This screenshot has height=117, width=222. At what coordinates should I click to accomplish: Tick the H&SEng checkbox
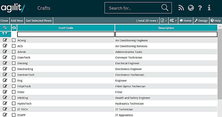coord(14,98)
